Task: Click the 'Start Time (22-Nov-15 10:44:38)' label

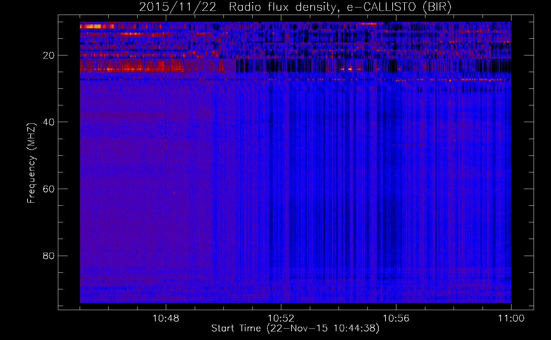Action: pos(295,328)
